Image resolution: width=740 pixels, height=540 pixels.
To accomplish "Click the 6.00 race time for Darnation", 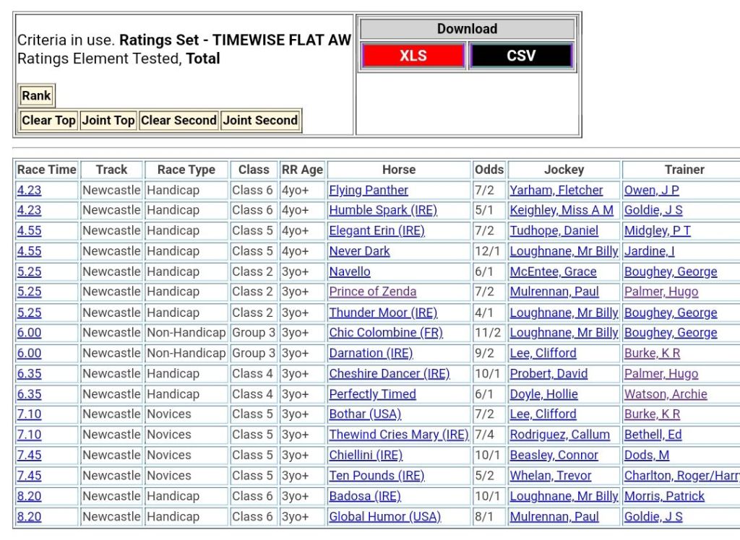I will coord(29,353).
